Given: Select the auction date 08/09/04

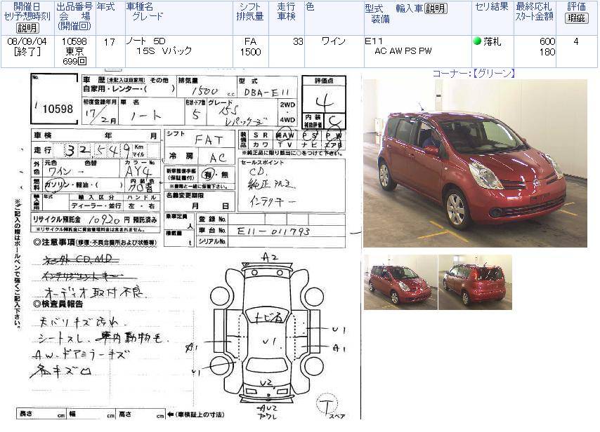Looking at the screenshot, I should point(27,41).
